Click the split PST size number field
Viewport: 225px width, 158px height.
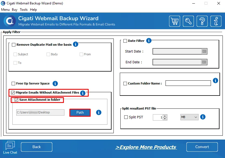click(158, 117)
